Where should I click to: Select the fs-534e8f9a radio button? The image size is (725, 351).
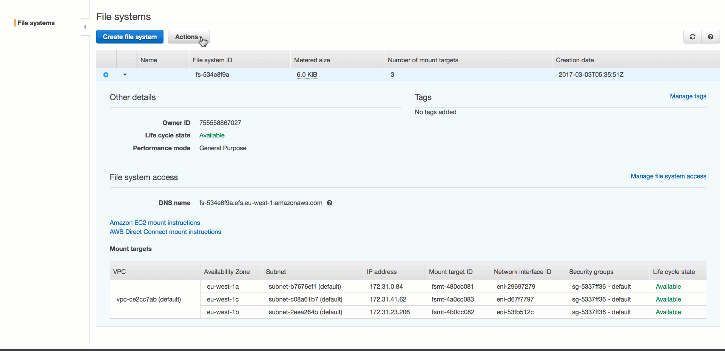[106, 75]
